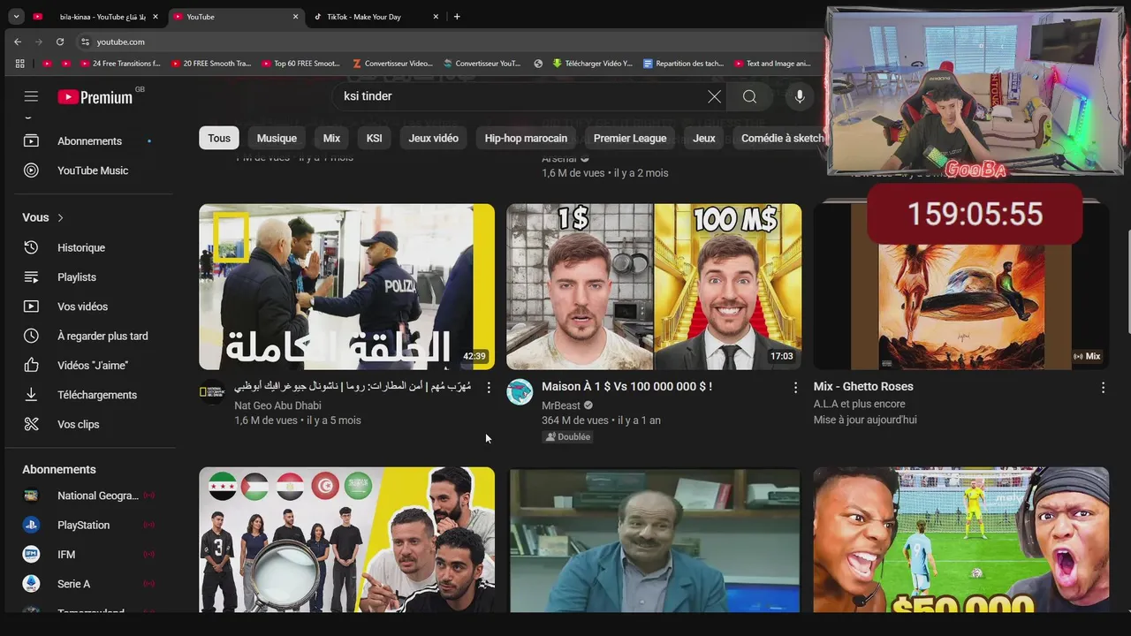Go back in browser

click(18, 42)
